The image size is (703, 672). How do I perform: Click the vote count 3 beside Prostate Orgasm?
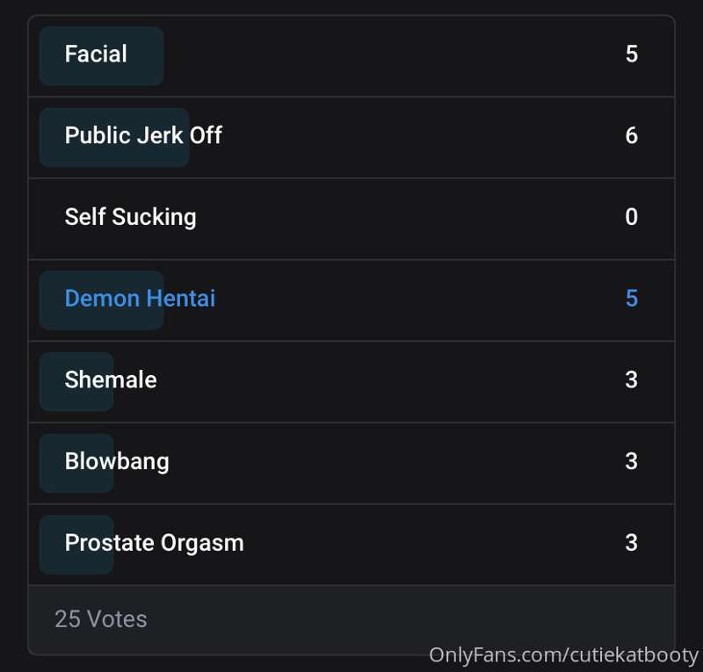[x=631, y=543]
